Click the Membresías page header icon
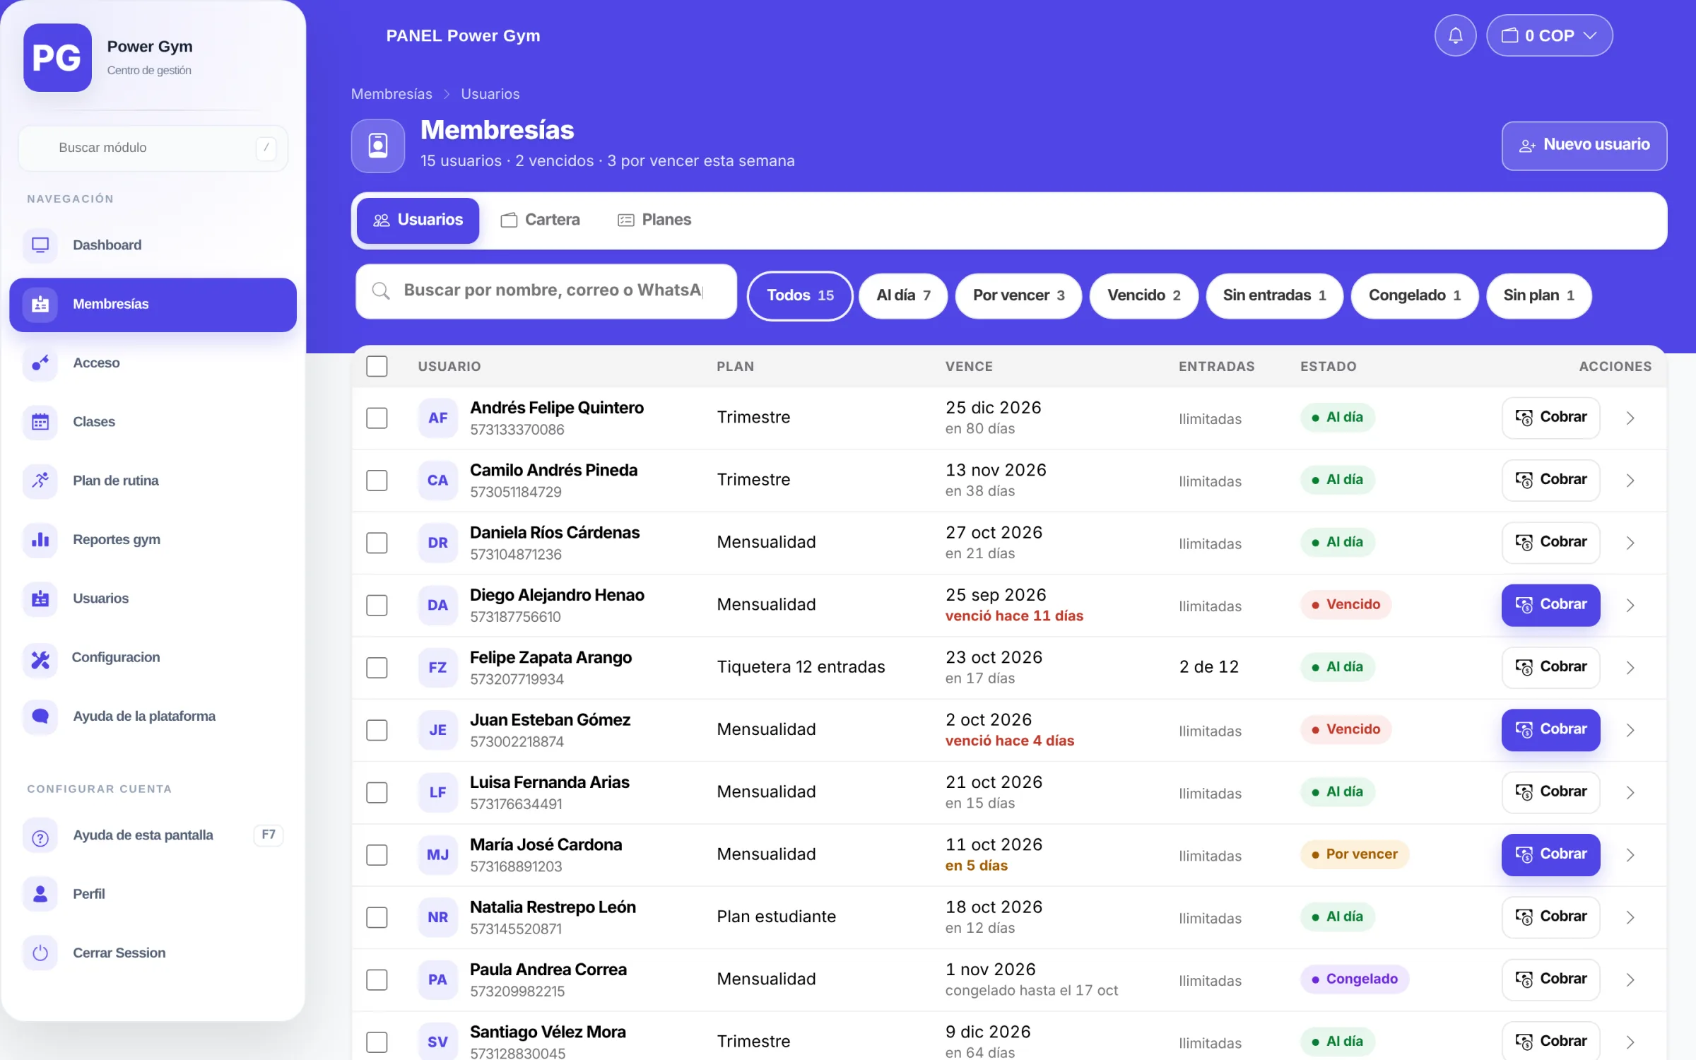Viewport: 1696px width, 1060px height. tap(378, 146)
